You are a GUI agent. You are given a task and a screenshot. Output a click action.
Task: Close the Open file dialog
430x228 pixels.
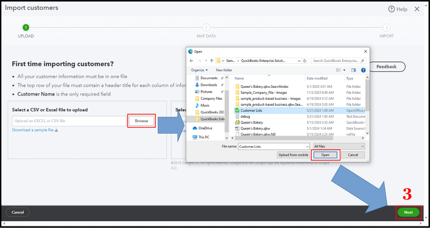[365, 52]
